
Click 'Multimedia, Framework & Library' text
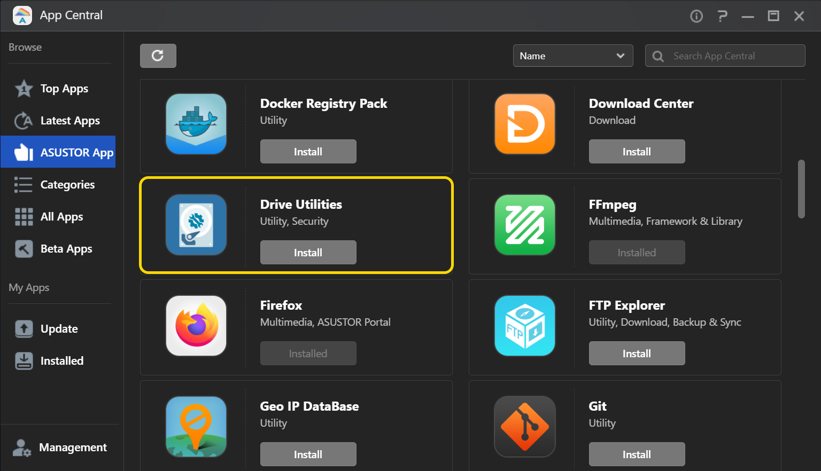click(x=665, y=221)
